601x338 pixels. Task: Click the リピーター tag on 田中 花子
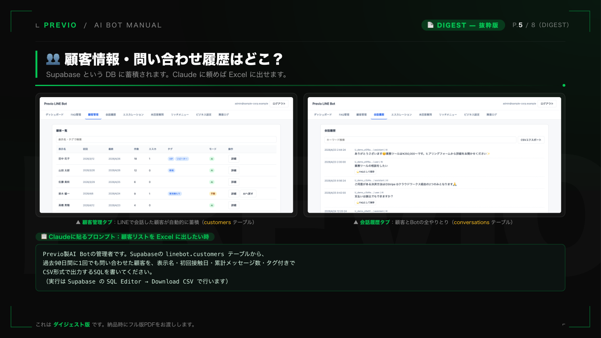point(182,159)
